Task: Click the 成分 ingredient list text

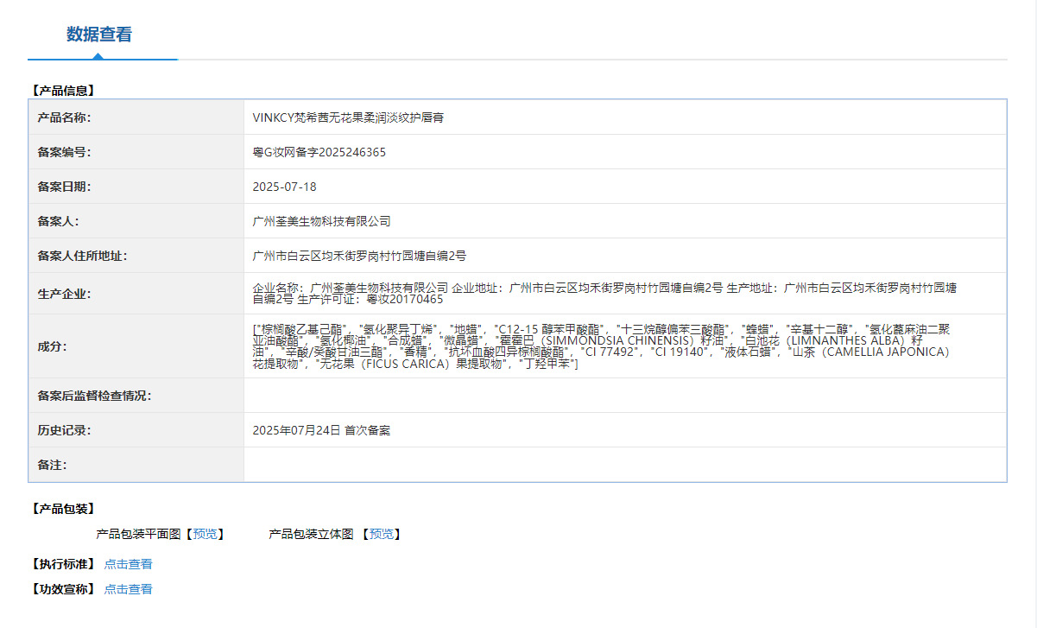Action: pos(602,346)
